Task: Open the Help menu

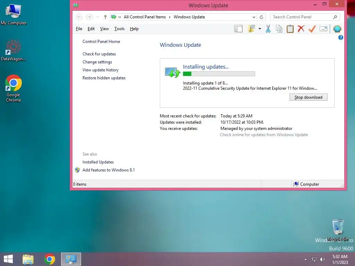Action: coord(134,29)
